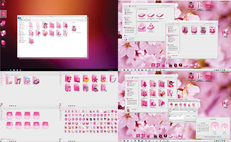Open the Links arrow folder beside the archiver window

pos(162,103)
